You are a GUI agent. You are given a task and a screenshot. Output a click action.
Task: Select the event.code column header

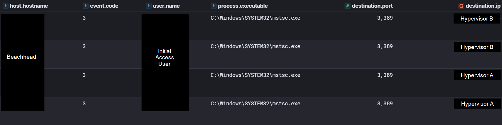pyautogui.click(x=104, y=6)
